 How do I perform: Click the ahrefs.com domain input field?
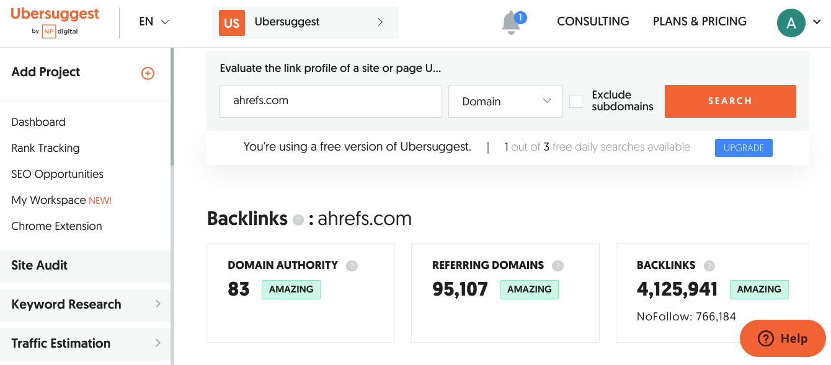click(x=331, y=101)
